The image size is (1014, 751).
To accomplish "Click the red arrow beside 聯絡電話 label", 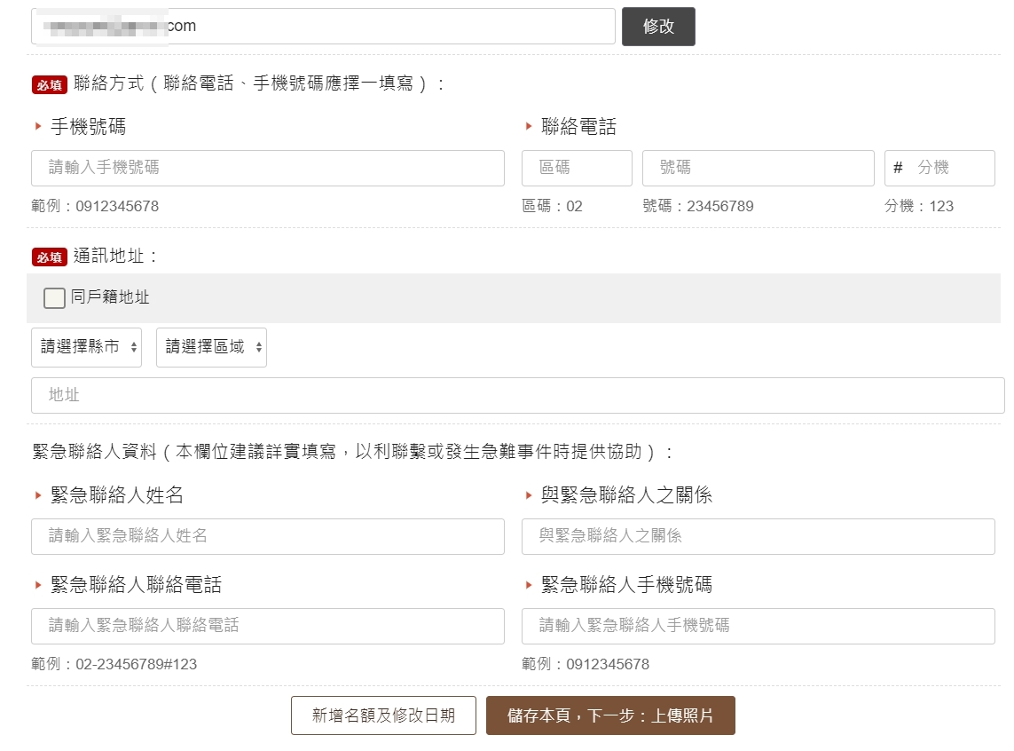I will (x=529, y=127).
